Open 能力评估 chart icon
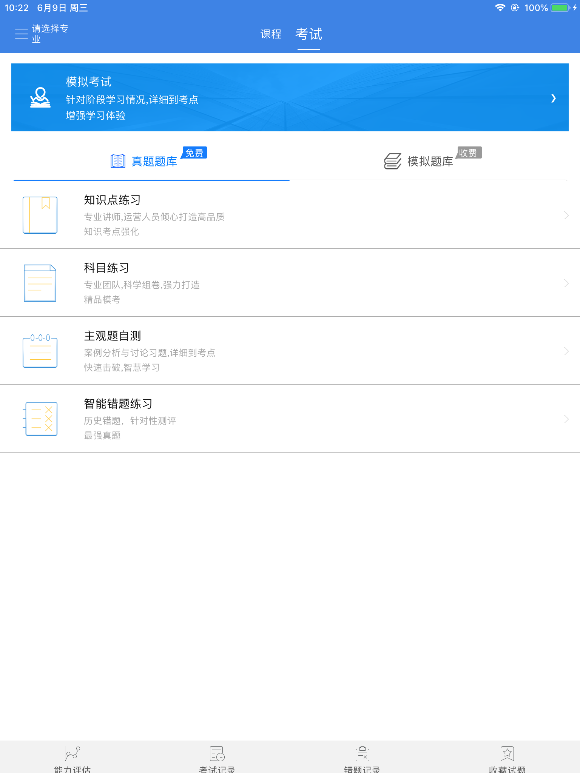The height and width of the screenshot is (773, 580). (72, 753)
